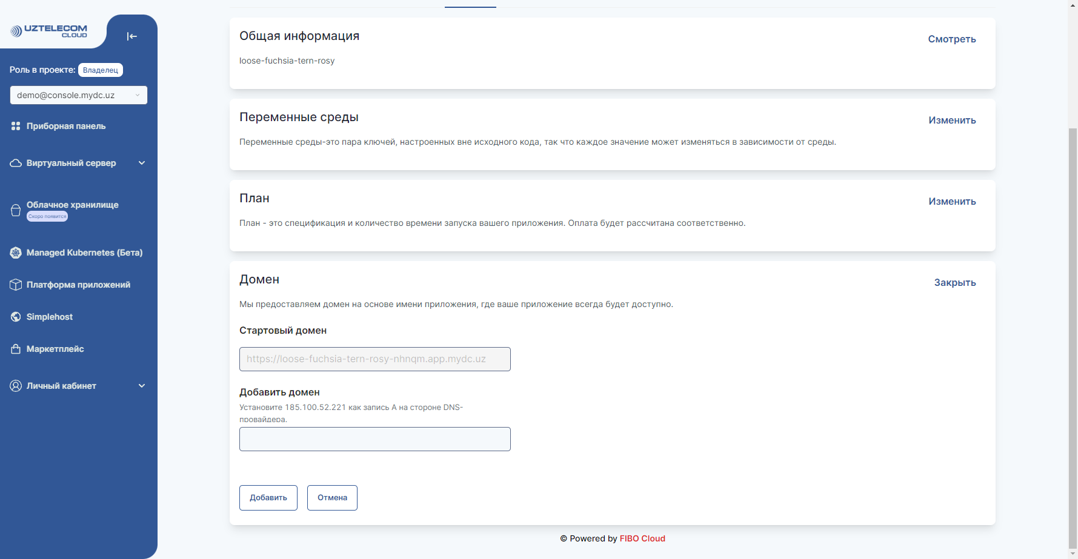Click the Managed Kubernetes (Бета) icon

tap(16, 253)
